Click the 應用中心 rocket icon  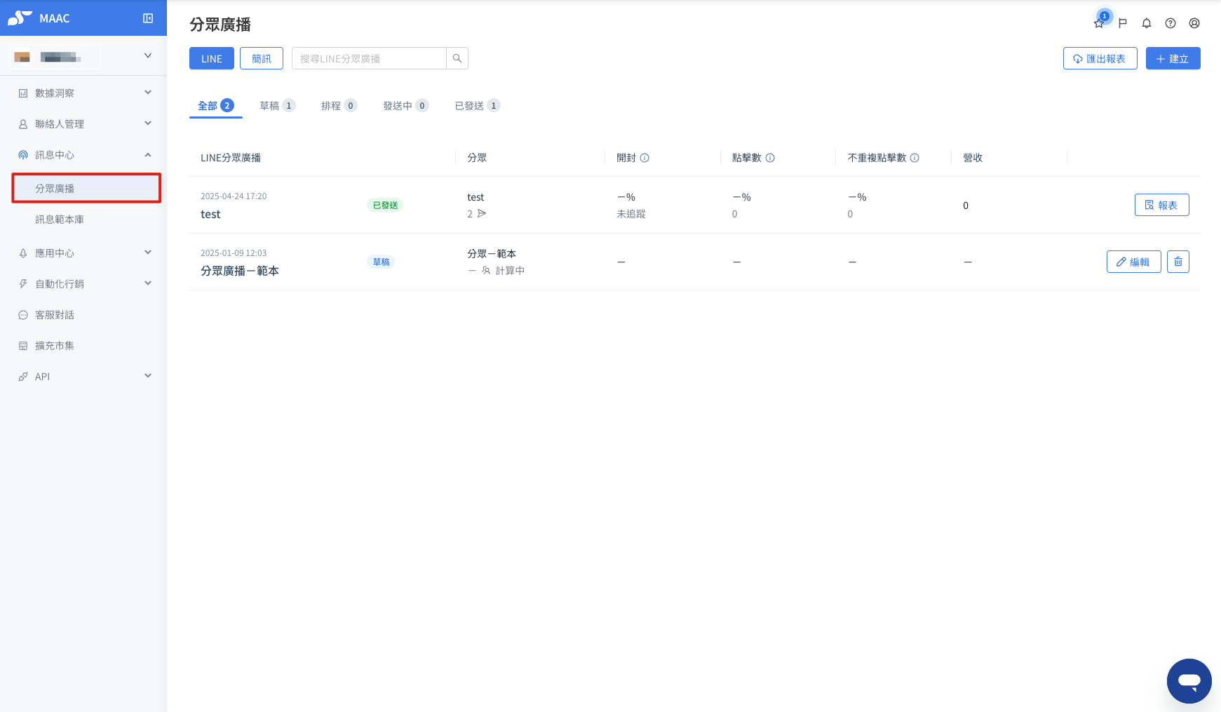click(x=23, y=253)
